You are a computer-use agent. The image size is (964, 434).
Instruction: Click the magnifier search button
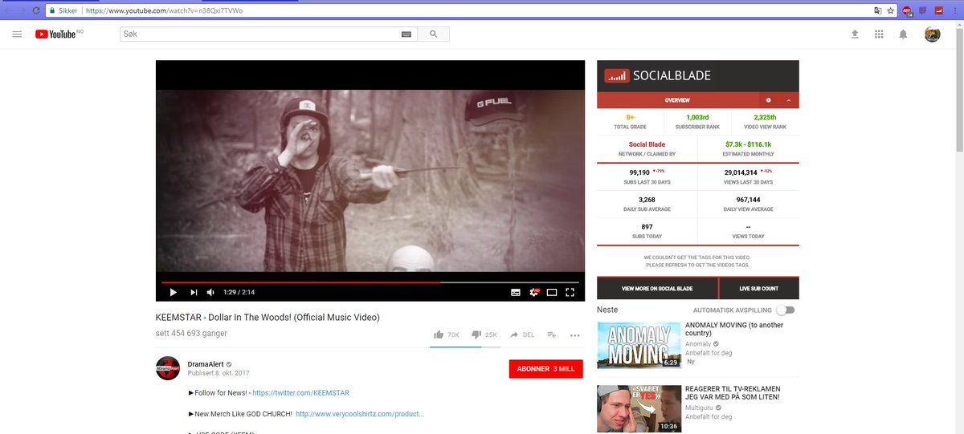click(434, 34)
